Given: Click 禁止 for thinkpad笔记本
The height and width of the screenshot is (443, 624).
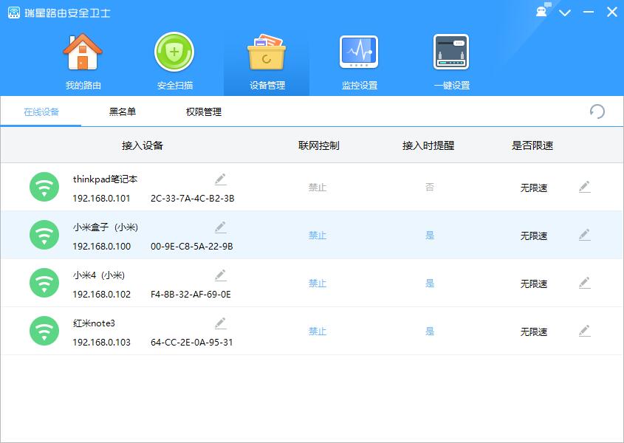Looking at the screenshot, I should 318,187.
